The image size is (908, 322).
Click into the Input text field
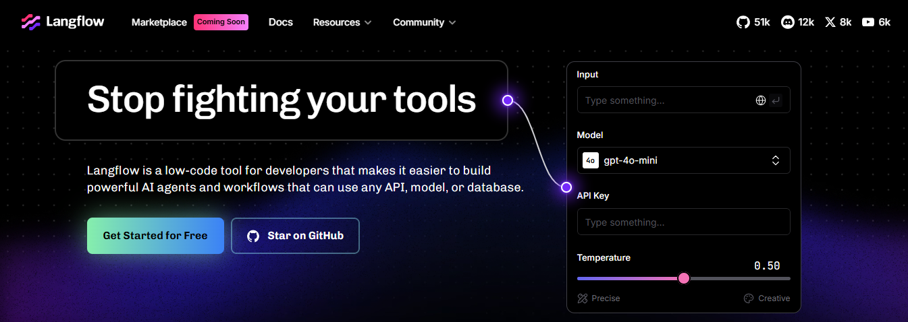pos(684,100)
